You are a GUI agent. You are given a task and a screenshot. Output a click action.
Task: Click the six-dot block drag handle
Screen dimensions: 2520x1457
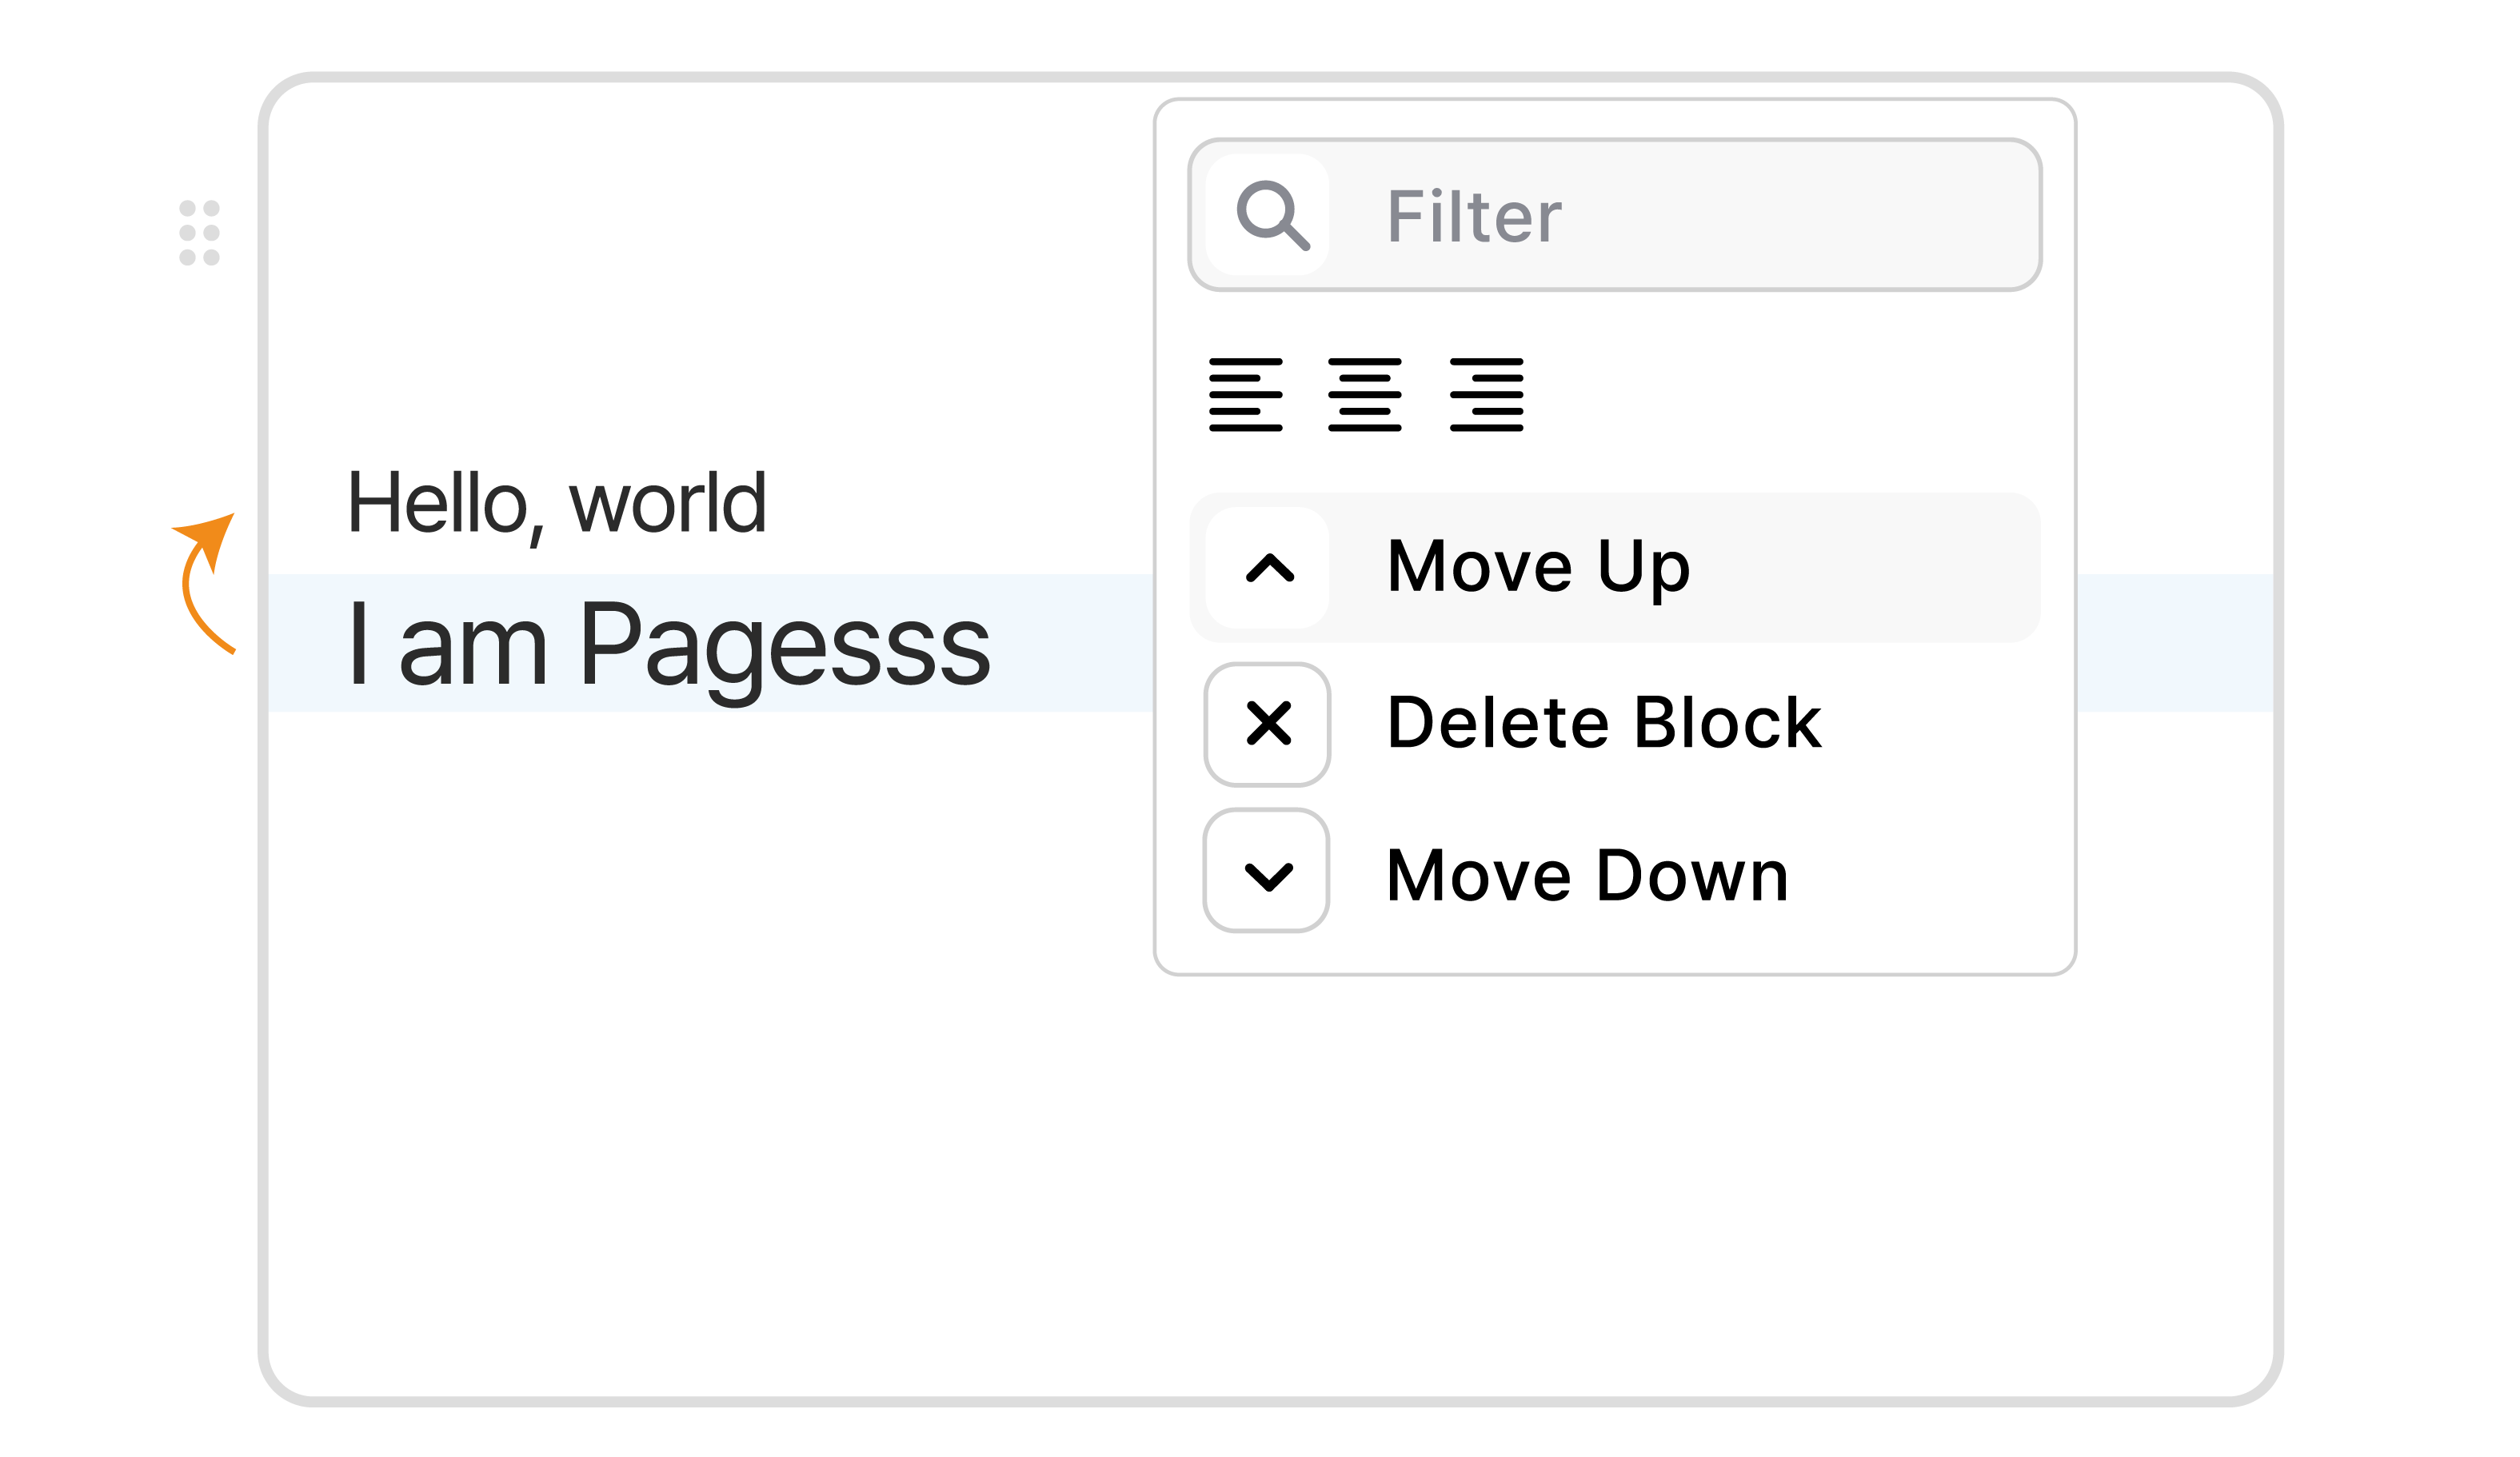click(199, 233)
